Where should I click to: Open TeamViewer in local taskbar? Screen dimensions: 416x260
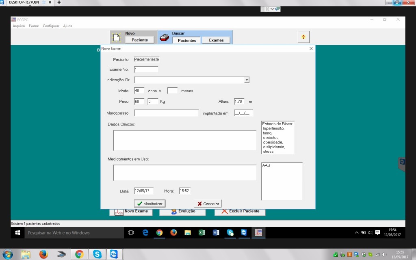tap(114, 254)
